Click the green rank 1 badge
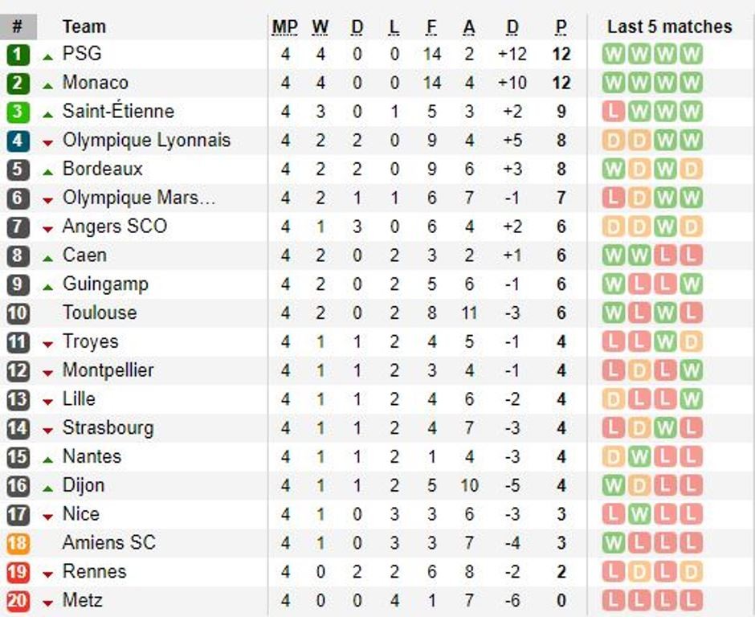The image size is (755, 617). (x=18, y=55)
